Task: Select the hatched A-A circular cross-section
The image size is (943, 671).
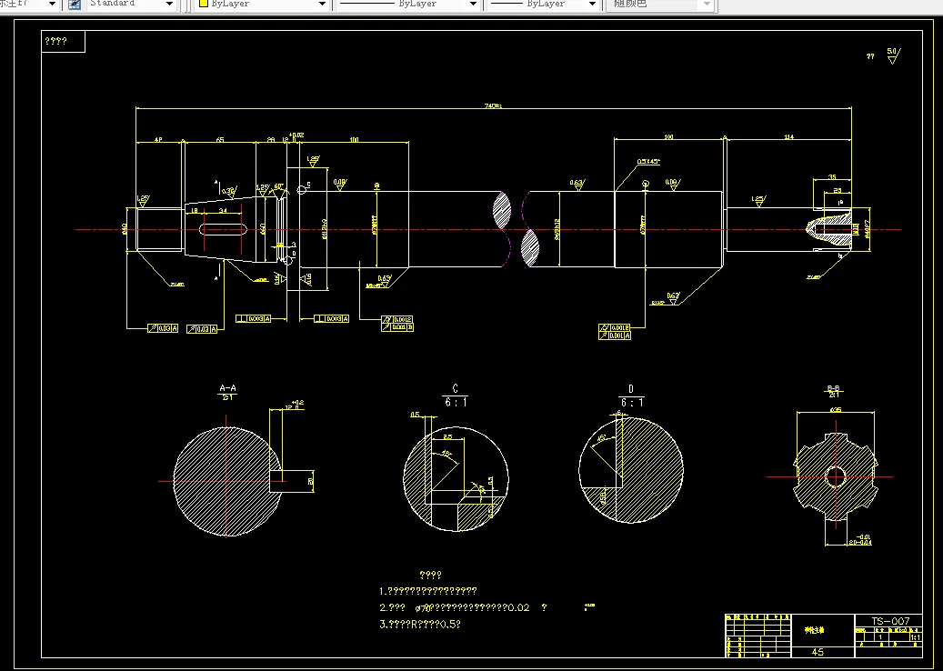Action: coord(227,481)
